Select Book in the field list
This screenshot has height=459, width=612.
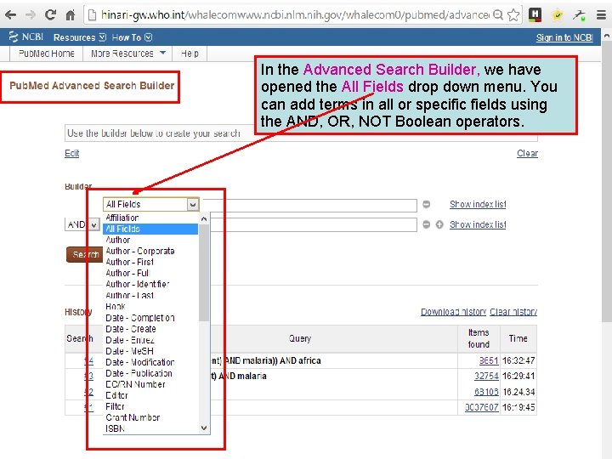tap(151, 306)
